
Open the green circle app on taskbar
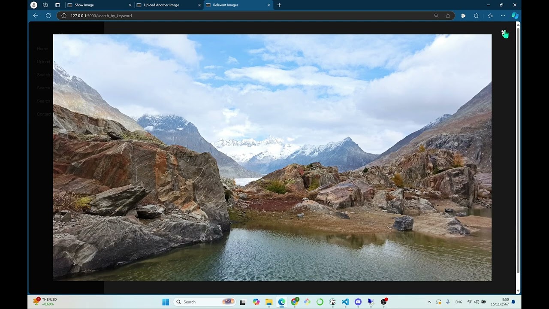320,302
